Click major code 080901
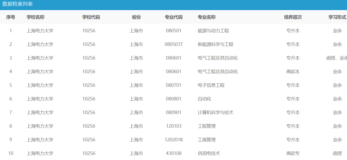Screen dimensions: 347x160 click(x=174, y=113)
